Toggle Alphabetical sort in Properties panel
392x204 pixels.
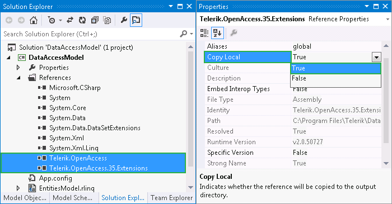point(217,33)
